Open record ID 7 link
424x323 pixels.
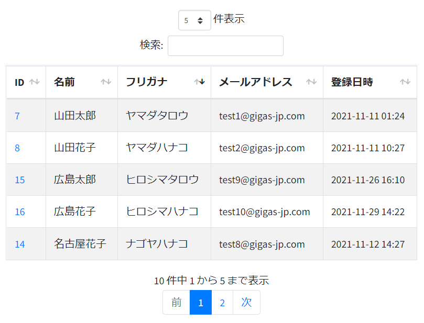click(17, 116)
